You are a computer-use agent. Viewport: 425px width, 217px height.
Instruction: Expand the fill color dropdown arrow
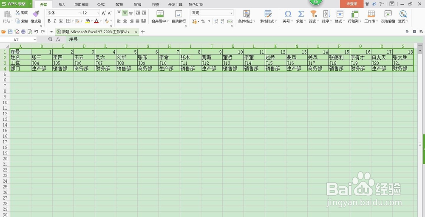point(92,21)
